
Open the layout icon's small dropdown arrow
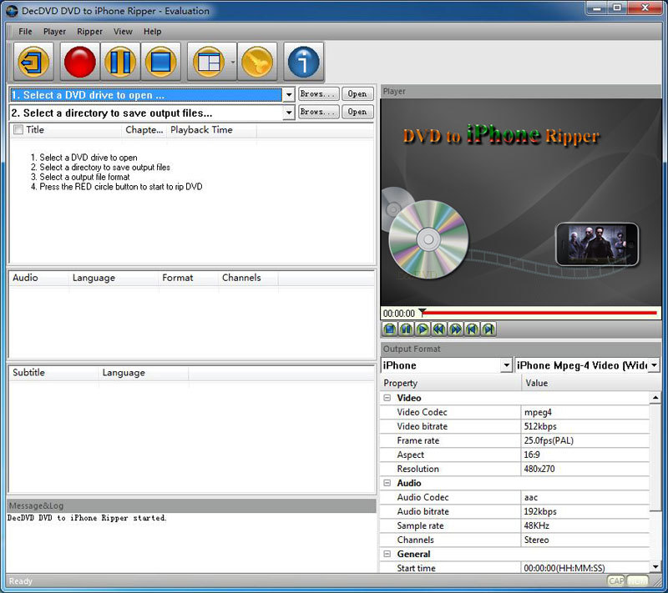pos(233,62)
